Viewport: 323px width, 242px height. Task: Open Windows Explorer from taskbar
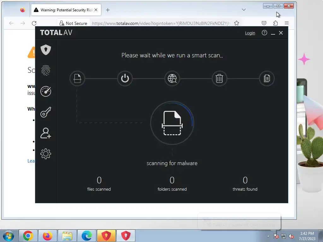click(67, 236)
